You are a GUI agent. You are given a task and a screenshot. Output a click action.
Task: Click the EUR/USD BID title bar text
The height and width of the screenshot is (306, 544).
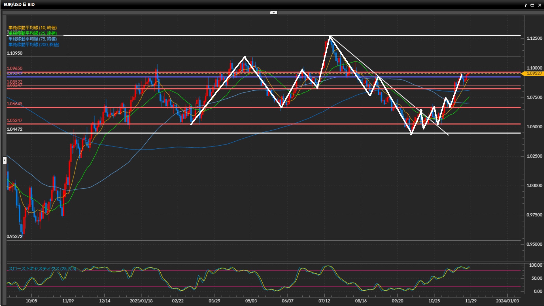19,5
